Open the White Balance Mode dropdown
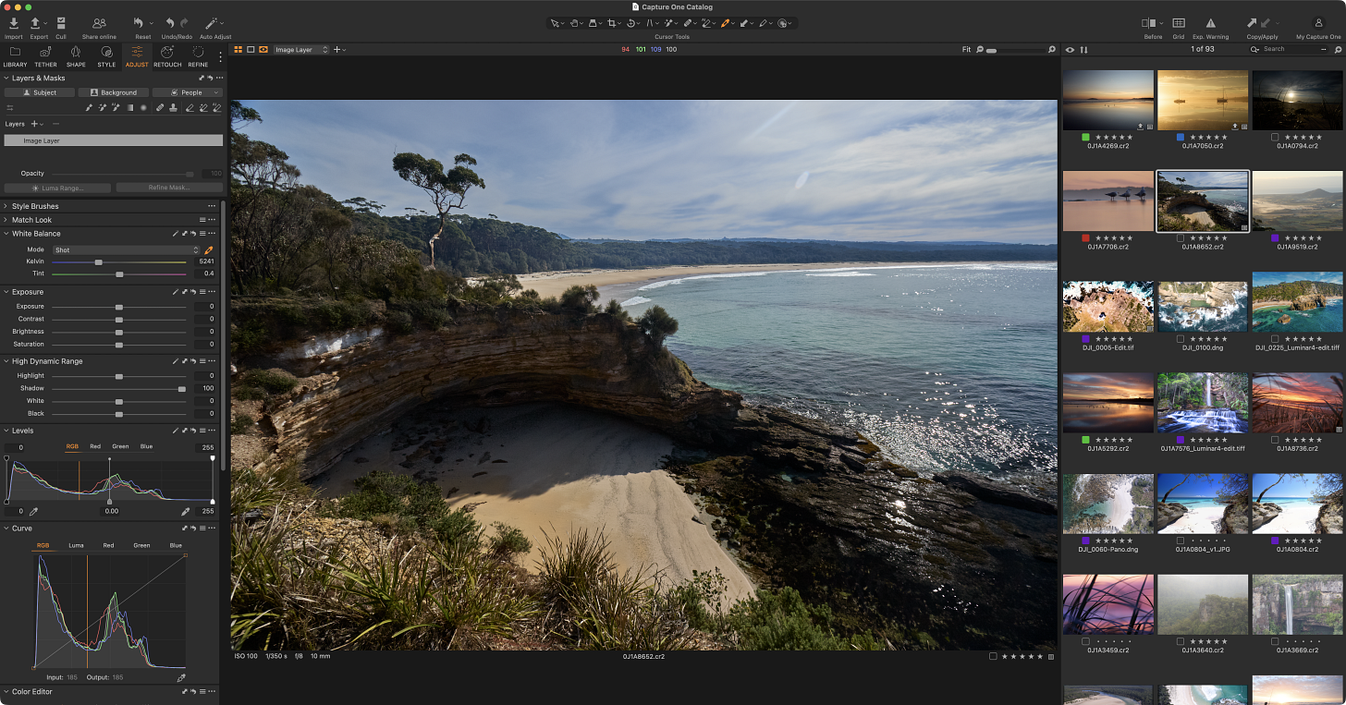This screenshot has height=705, width=1346. click(126, 249)
